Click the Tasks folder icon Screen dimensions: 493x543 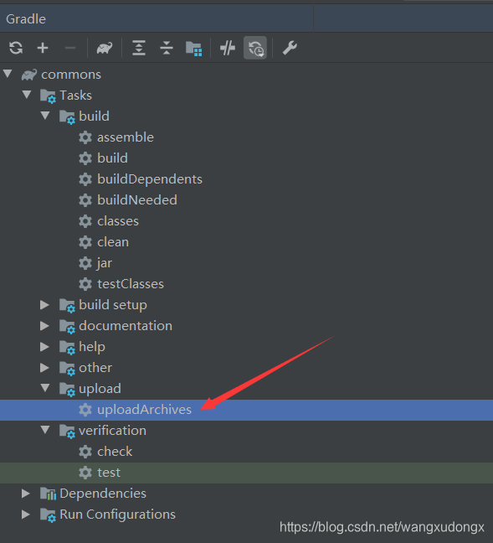(x=48, y=96)
